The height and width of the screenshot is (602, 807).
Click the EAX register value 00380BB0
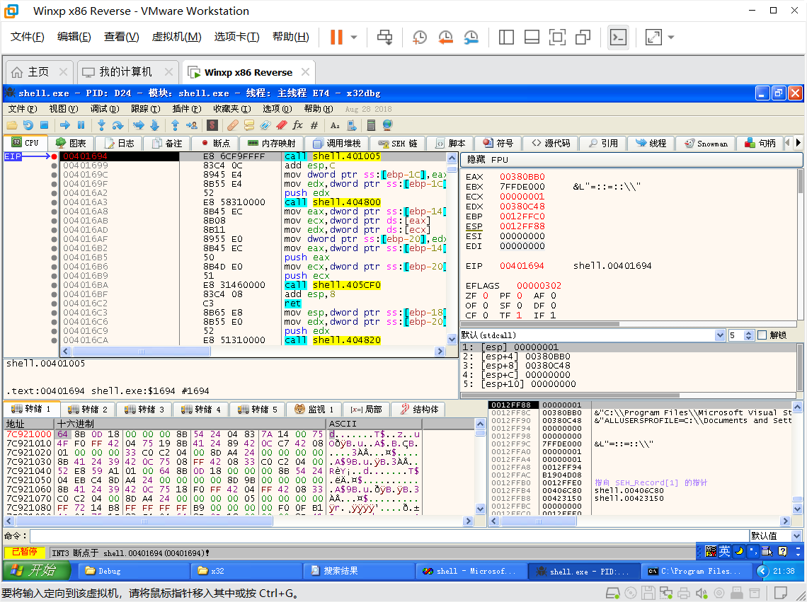(522, 176)
